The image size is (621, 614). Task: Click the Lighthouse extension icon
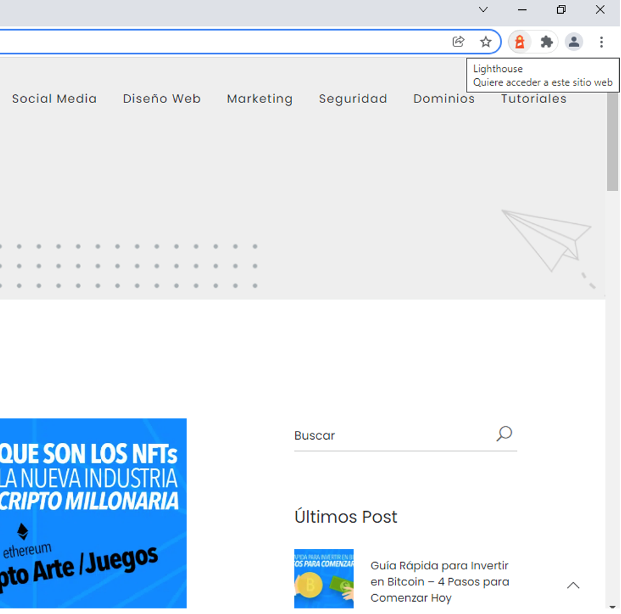(519, 42)
